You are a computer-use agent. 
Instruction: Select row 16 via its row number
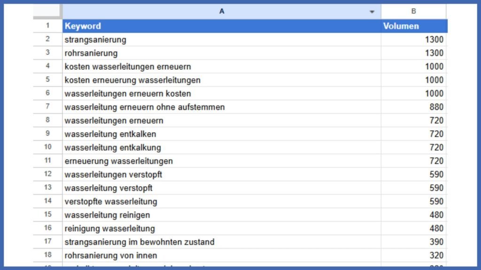coord(47,229)
